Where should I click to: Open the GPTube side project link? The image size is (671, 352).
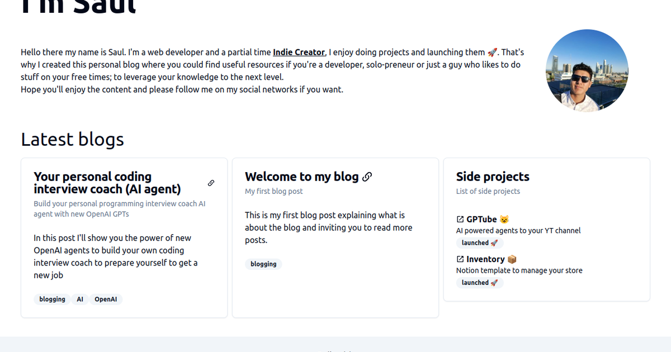(x=481, y=219)
